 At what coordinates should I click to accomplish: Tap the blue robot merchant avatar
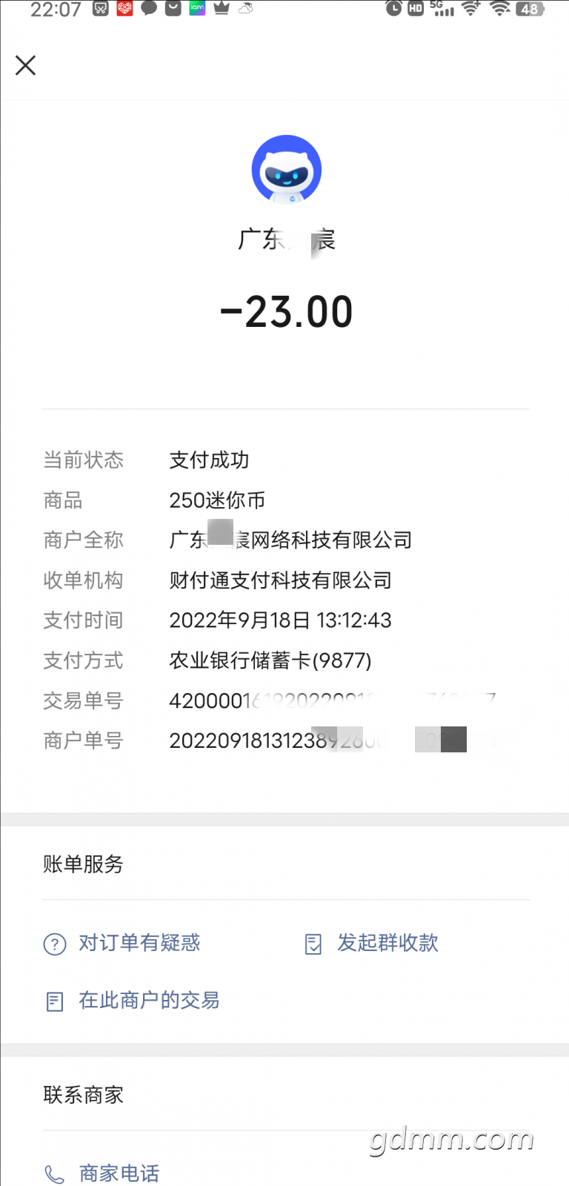[x=287, y=170]
